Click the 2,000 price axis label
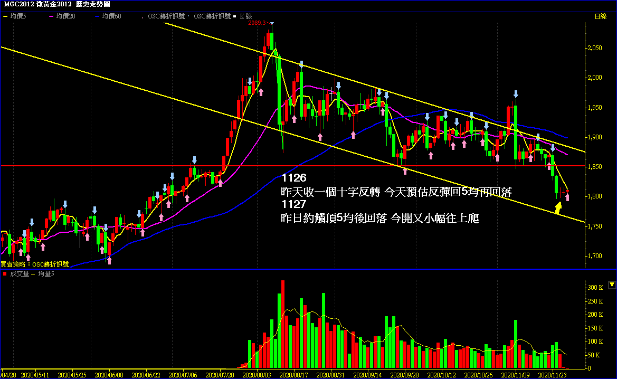This screenshot has width=617, height=379. 595,78
